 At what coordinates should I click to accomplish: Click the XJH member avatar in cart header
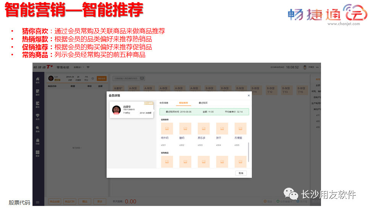[51, 78]
